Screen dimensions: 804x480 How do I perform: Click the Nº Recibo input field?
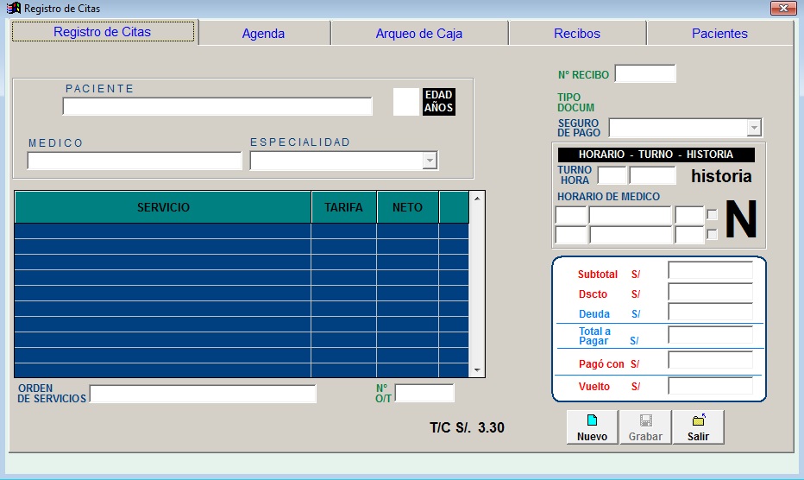[x=644, y=74]
